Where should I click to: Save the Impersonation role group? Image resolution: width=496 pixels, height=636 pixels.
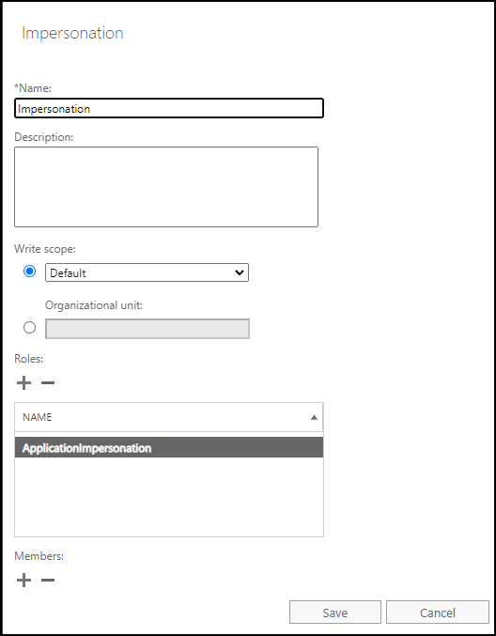point(335,613)
